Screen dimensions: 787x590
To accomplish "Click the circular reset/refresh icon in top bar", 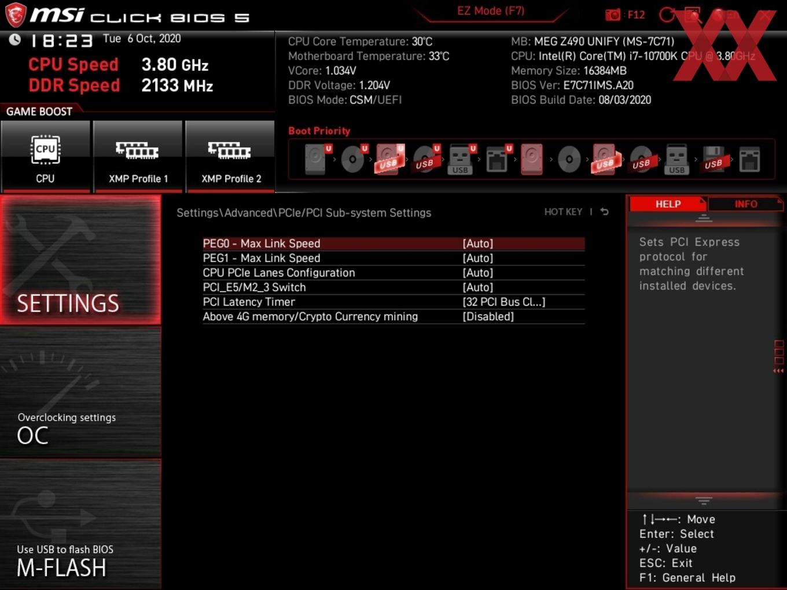I will tap(667, 14).
